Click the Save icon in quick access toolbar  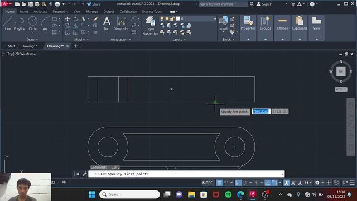coord(31,4)
